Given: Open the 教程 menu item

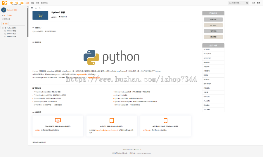Looking at the screenshot, I should [32, 3].
